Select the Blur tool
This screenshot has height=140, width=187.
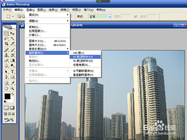tap(7, 65)
